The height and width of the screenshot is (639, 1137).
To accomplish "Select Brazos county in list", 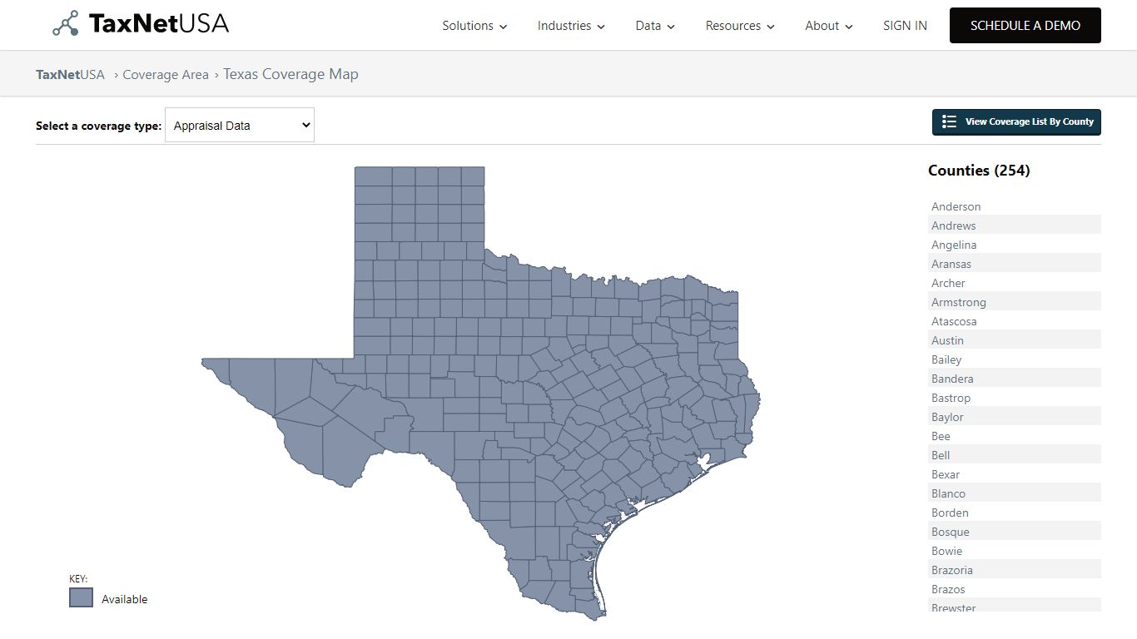I will pos(1015,589).
